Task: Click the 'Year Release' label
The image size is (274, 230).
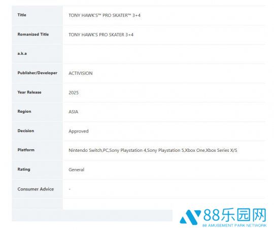Action: [x=29, y=92]
